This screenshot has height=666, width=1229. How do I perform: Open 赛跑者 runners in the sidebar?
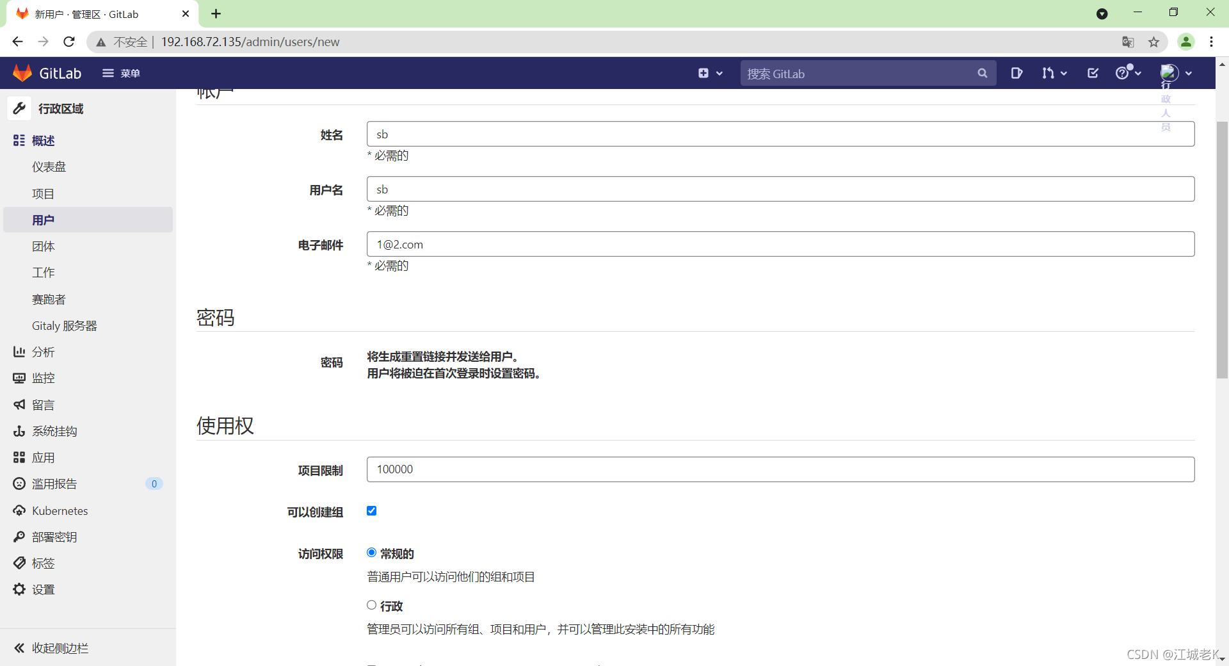[x=49, y=299]
